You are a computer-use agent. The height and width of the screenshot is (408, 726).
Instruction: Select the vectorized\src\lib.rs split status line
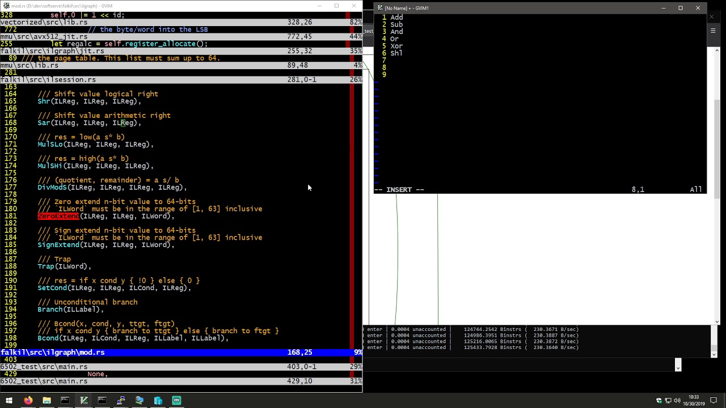click(x=181, y=22)
